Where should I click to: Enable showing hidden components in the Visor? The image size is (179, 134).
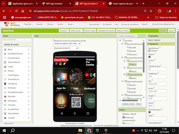coord(53,40)
